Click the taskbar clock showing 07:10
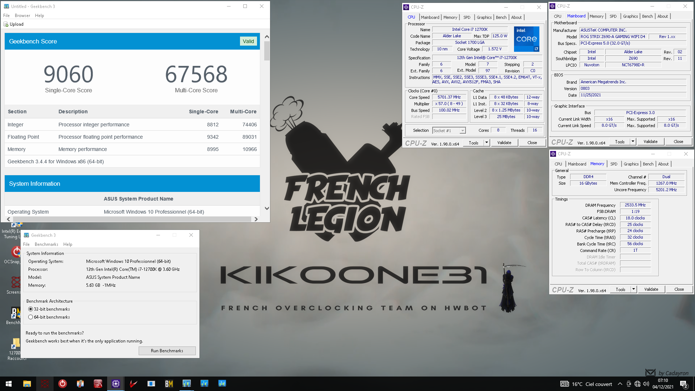 coord(663,384)
